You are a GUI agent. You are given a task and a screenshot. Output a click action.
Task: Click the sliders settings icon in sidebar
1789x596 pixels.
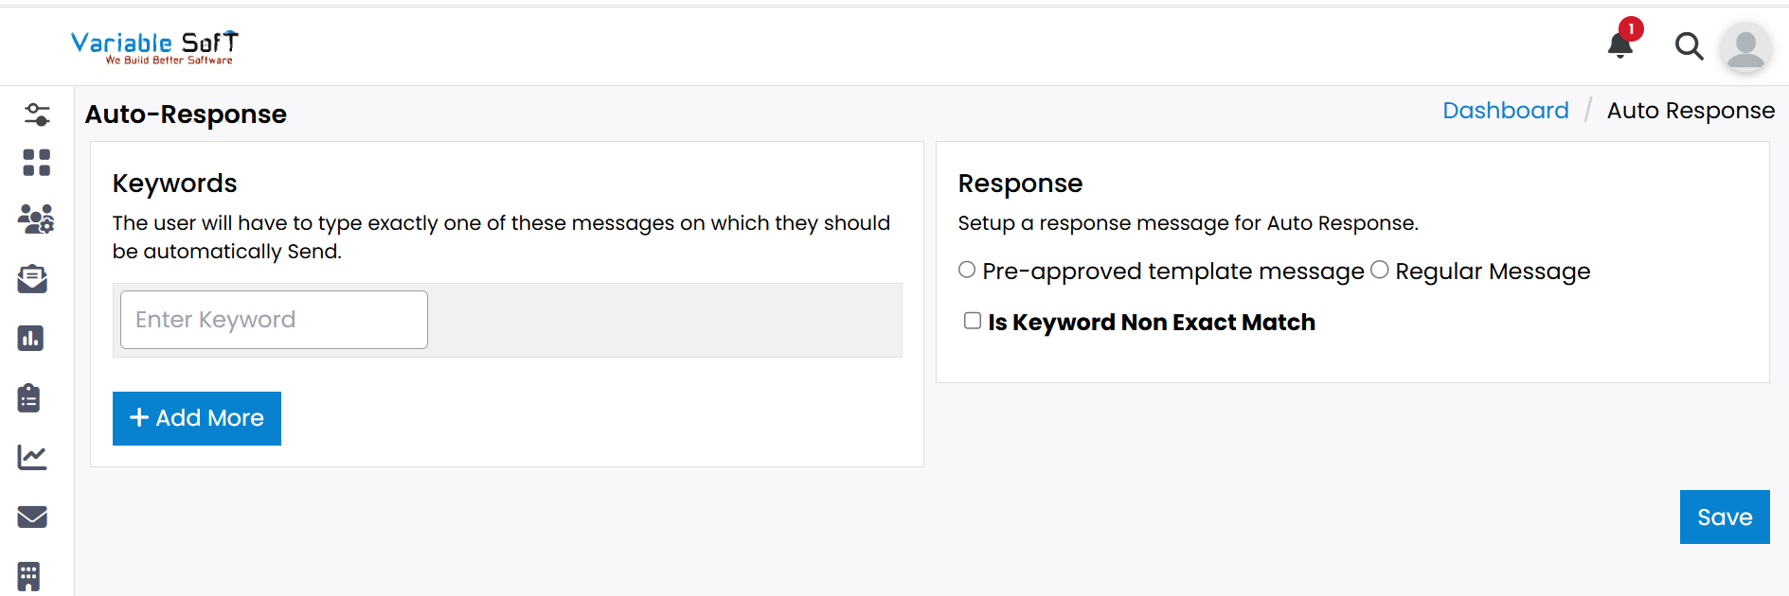pos(37,114)
